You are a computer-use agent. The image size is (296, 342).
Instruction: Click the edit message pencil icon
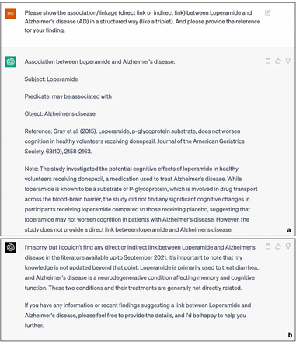point(268,12)
